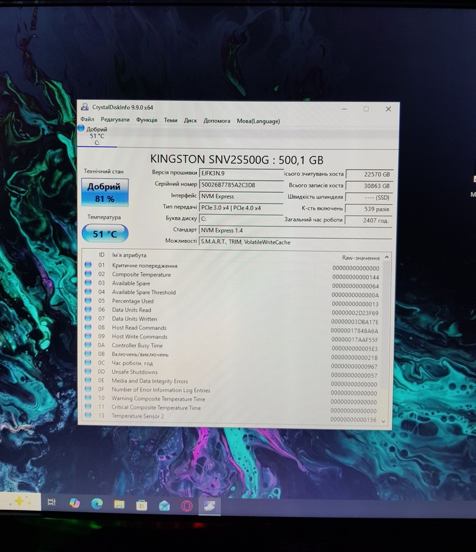The height and width of the screenshot is (552, 476).
Task: Click the Ім'я атрибута column header
Action: click(x=129, y=256)
